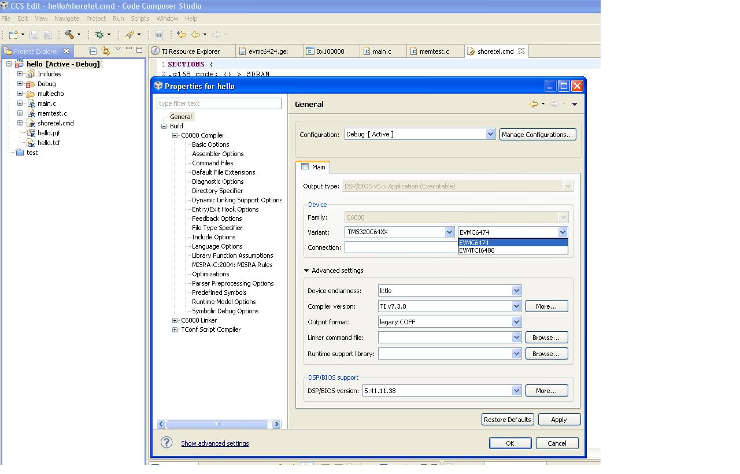Select Include Options in the tree
The image size is (740, 474).
point(213,237)
